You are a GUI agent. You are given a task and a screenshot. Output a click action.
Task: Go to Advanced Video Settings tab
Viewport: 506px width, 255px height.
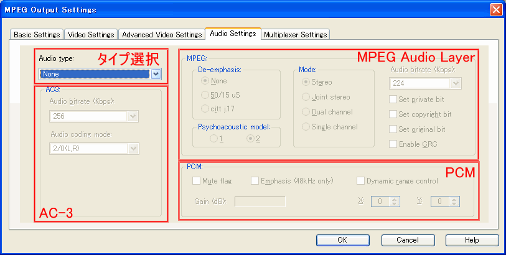tap(161, 35)
